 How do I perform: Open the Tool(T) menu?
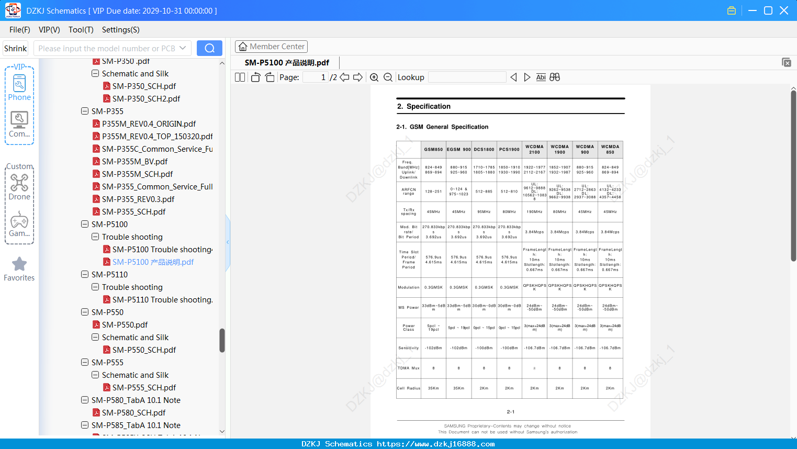click(81, 30)
